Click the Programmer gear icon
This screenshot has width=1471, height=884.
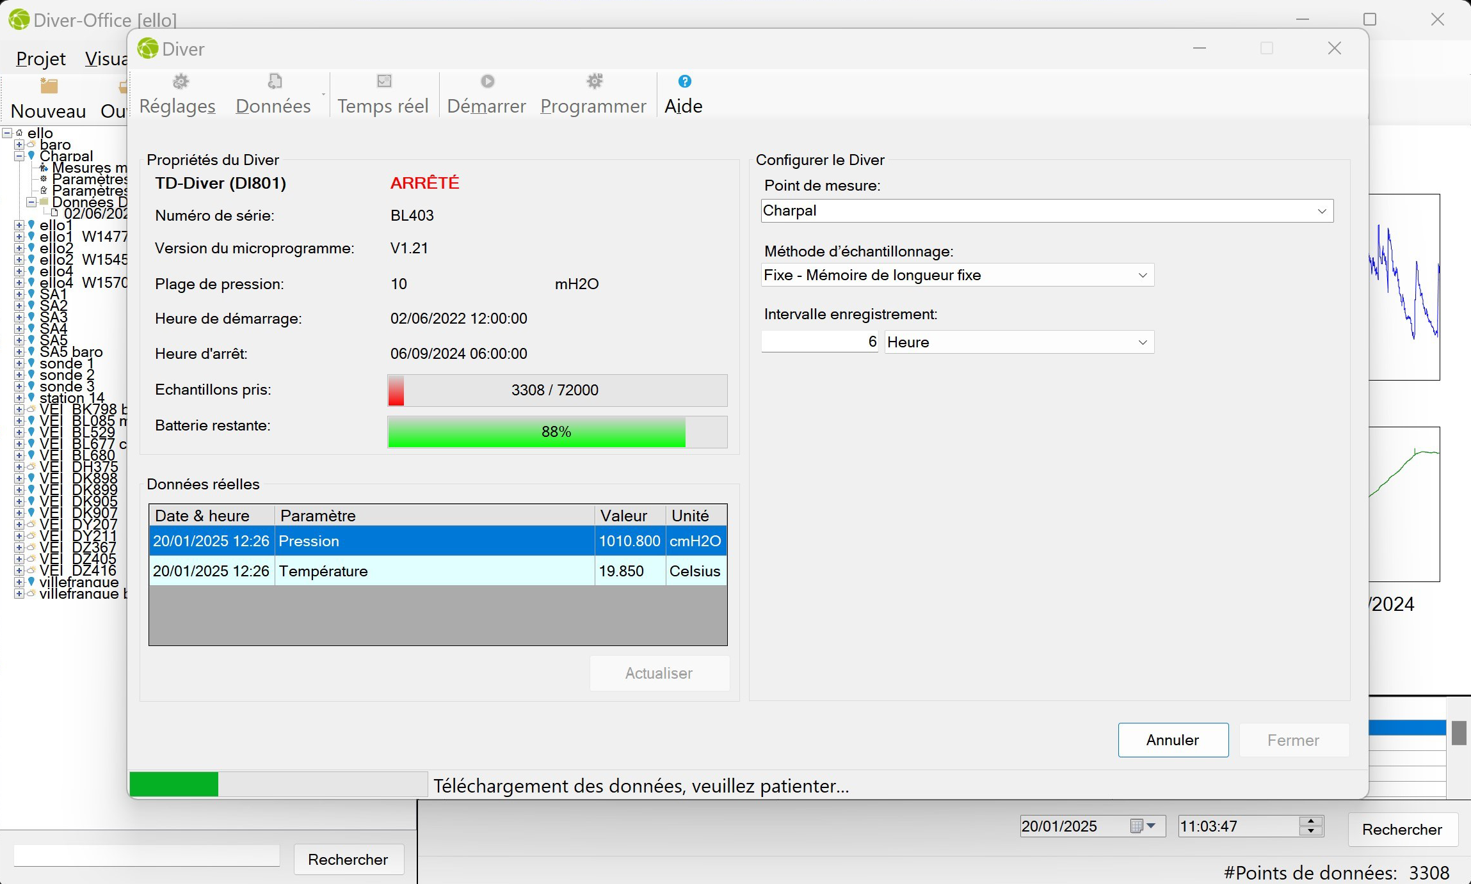coord(595,81)
